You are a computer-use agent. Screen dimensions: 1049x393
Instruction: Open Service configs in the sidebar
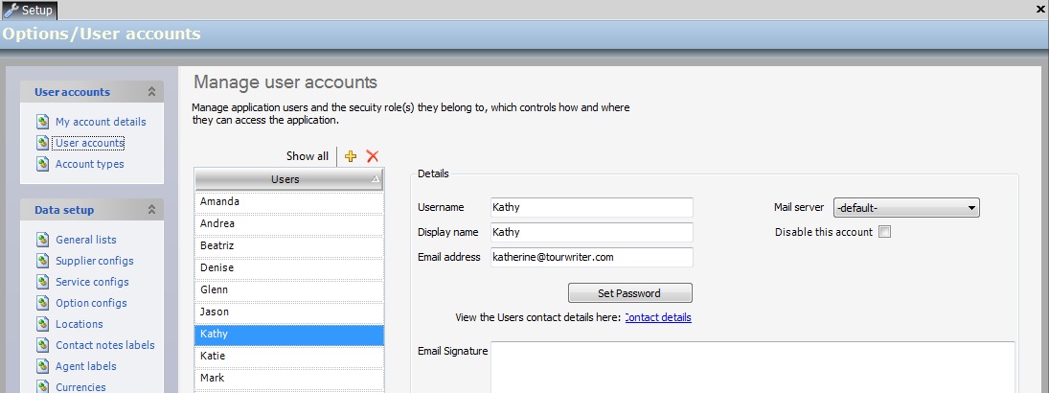[x=92, y=282]
